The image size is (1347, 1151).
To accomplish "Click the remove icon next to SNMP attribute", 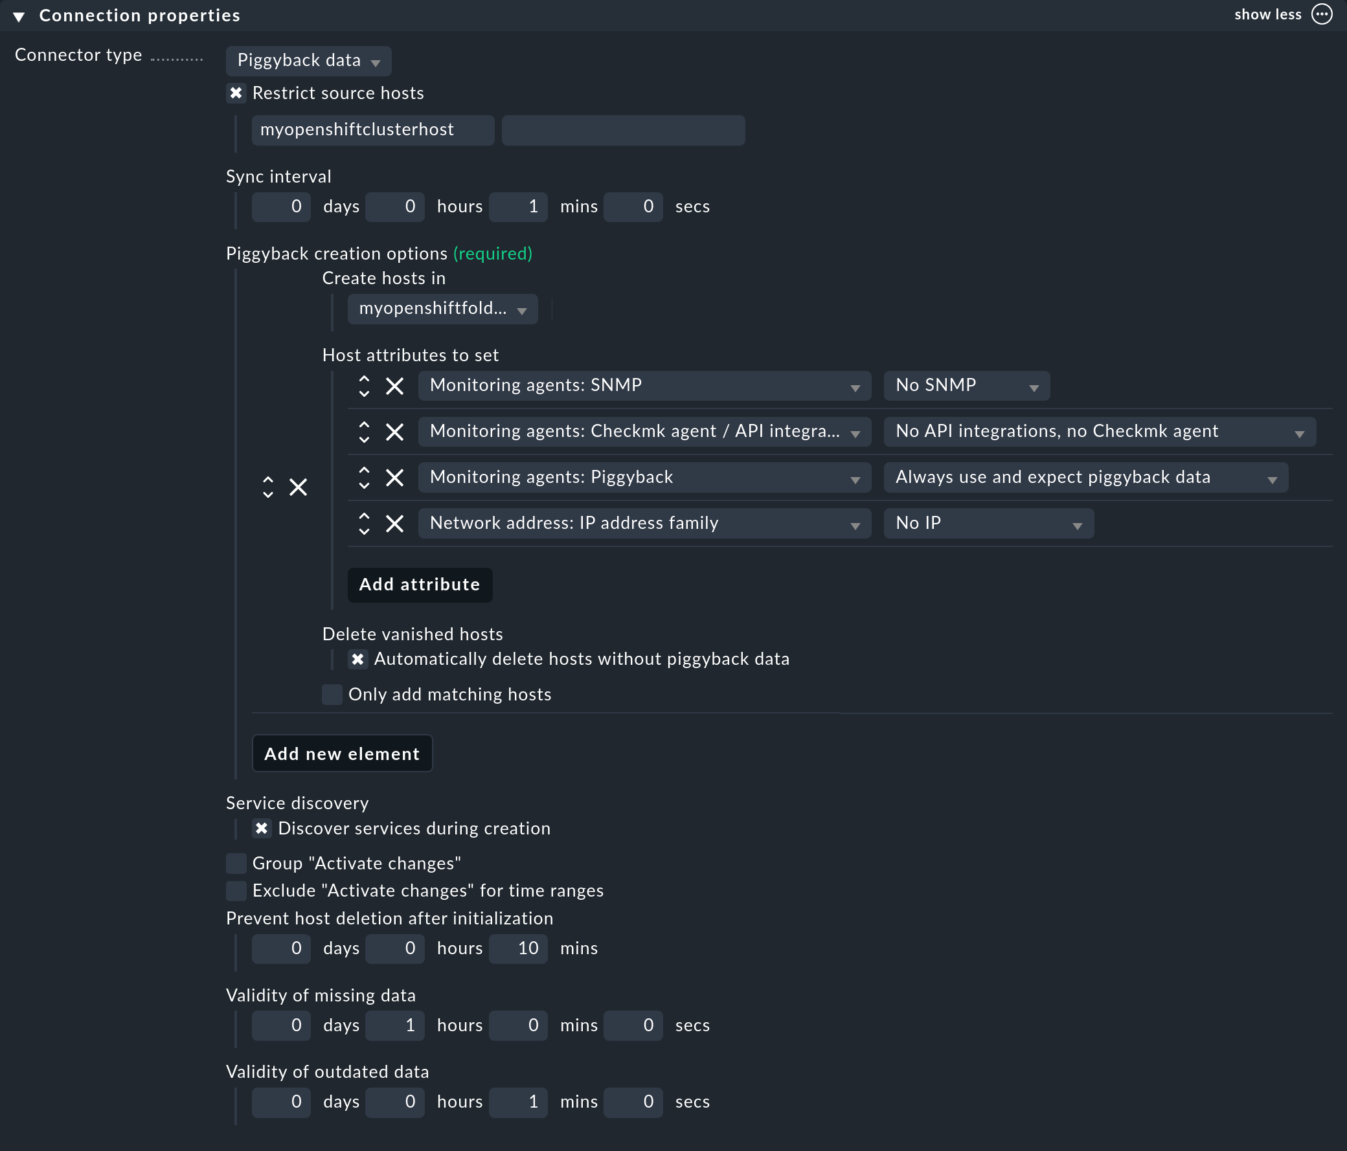I will [395, 386].
